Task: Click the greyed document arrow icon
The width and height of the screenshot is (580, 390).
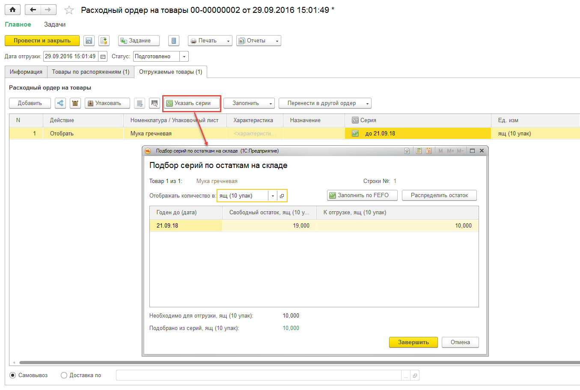Action: coord(140,103)
